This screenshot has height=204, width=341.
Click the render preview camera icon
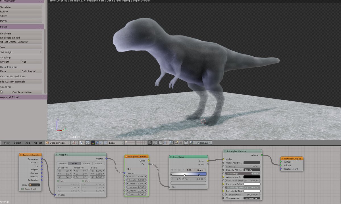pos(176,143)
